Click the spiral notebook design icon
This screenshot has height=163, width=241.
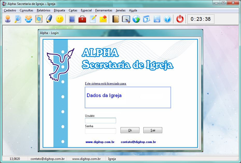click(126, 19)
